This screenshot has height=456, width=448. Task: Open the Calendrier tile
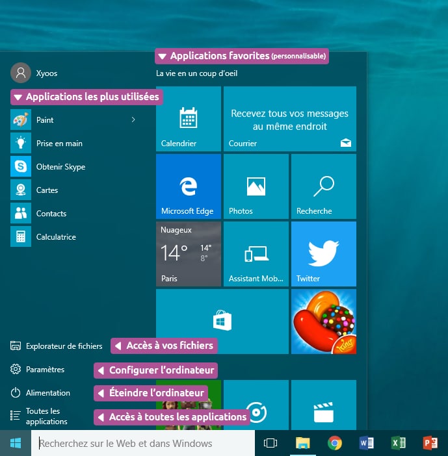pos(189,119)
